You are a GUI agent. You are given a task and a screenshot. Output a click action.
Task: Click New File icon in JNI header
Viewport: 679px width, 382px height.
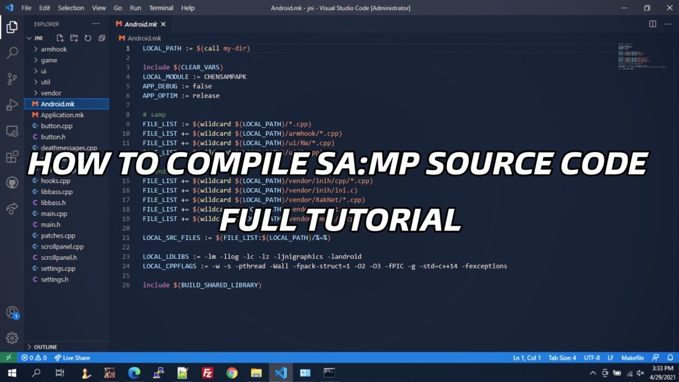pos(60,38)
